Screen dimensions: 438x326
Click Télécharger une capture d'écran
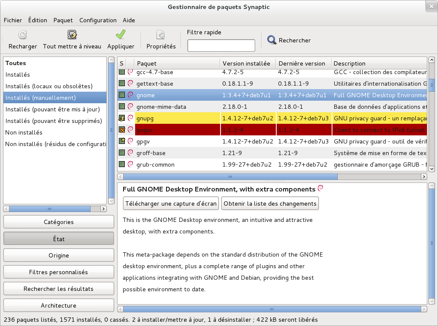point(171,203)
